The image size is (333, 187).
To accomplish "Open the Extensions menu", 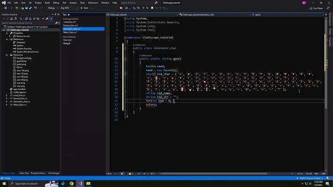I will (x=93, y=3).
